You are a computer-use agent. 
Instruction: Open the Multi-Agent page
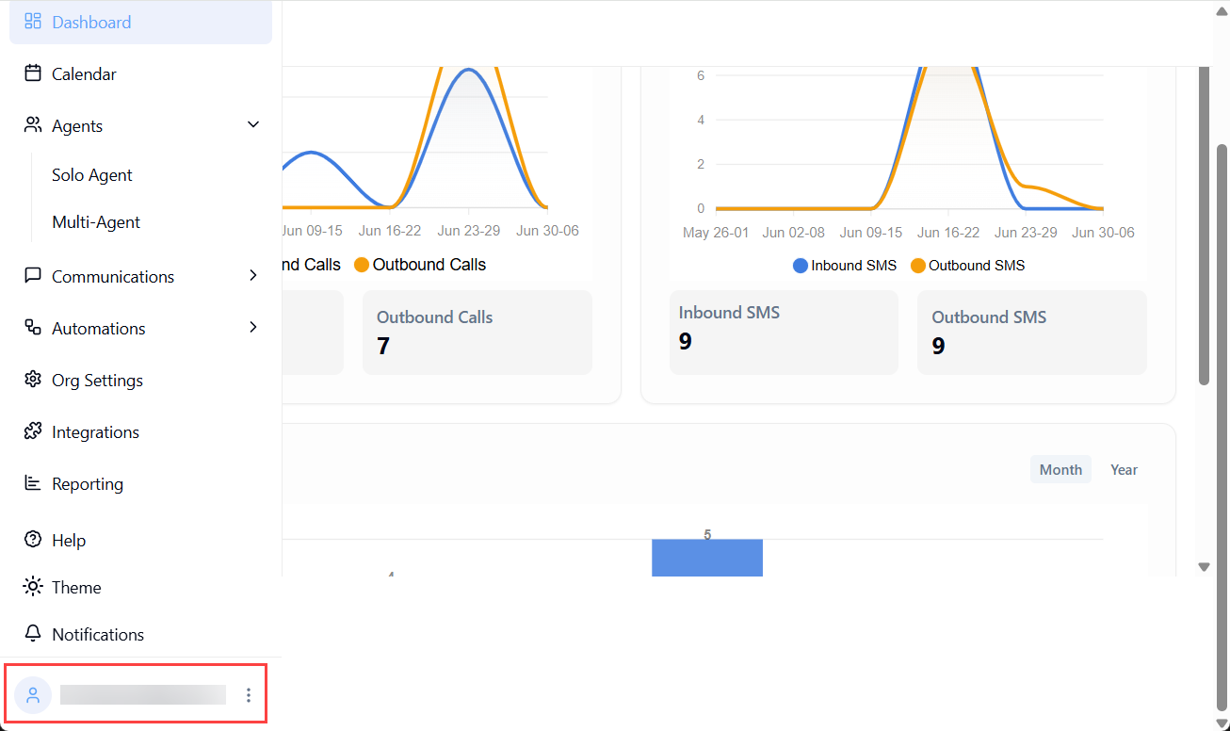pyautogui.click(x=96, y=222)
